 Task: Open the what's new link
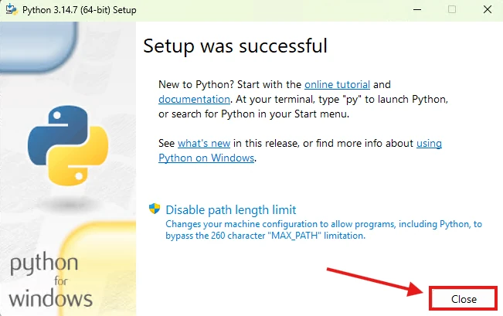click(204, 143)
